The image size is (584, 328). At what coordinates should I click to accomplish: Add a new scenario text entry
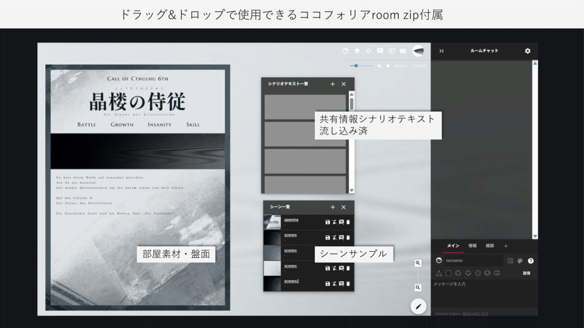pos(332,84)
